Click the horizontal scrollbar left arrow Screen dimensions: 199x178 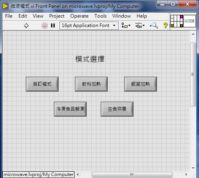[x=78, y=174]
